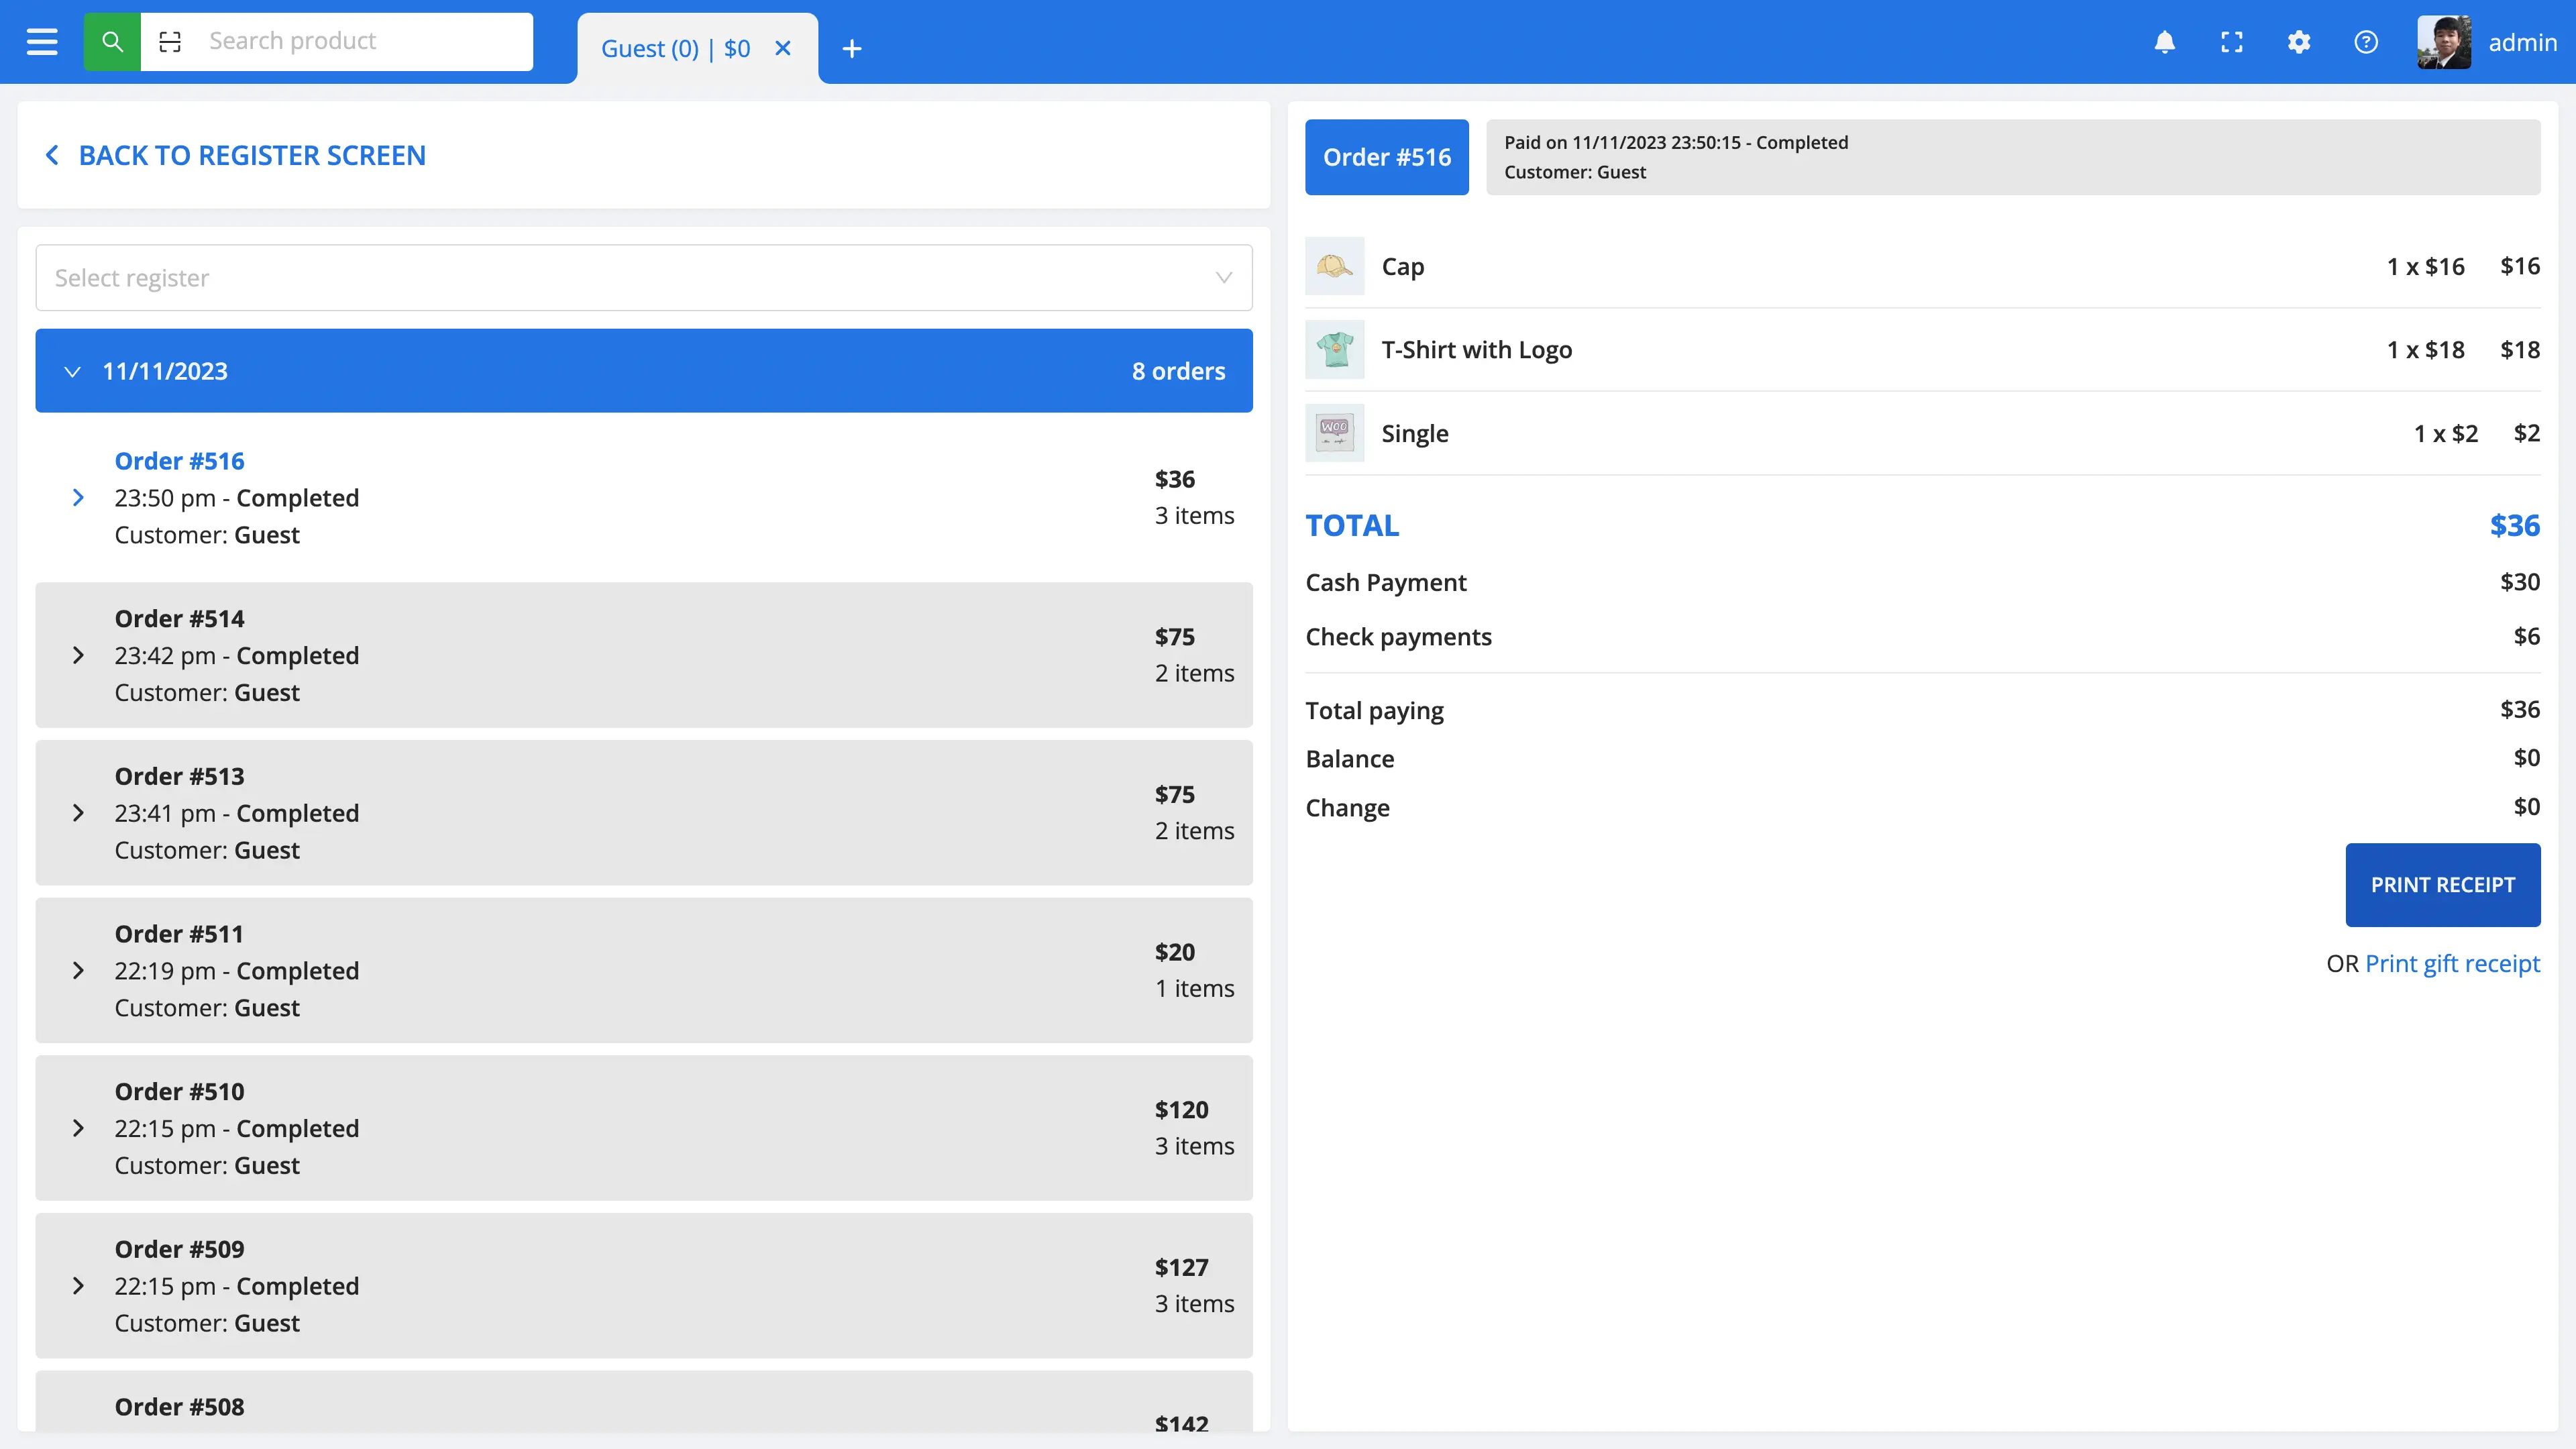The width and height of the screenshot is (2576, 1449).
Task: Expand Order #511 chevron
Action: pos(78,970)
